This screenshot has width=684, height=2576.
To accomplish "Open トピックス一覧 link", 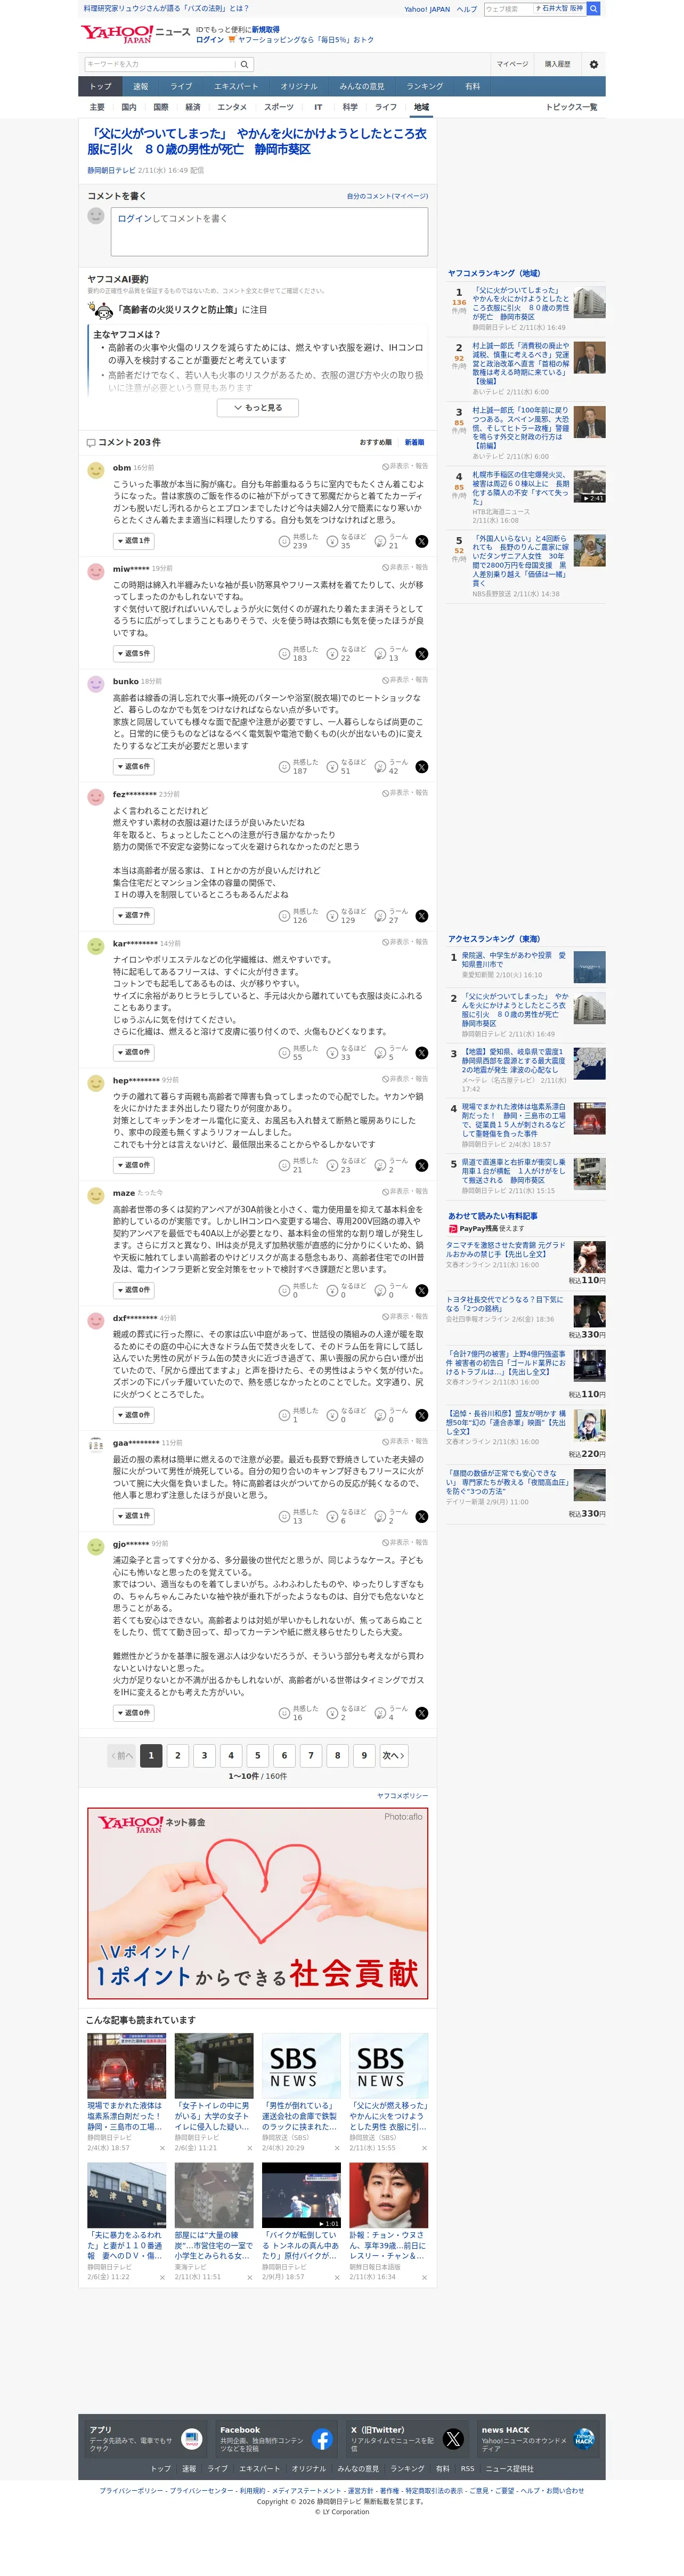I will pos(571,107).
